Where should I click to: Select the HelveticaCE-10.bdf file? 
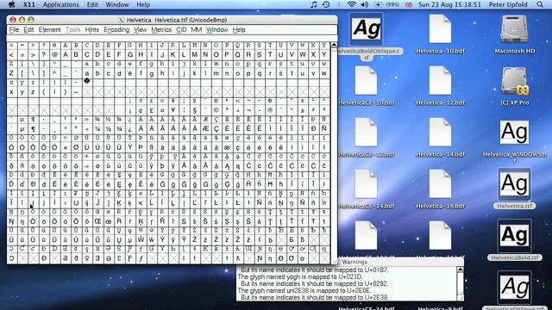tap(366, 81)
